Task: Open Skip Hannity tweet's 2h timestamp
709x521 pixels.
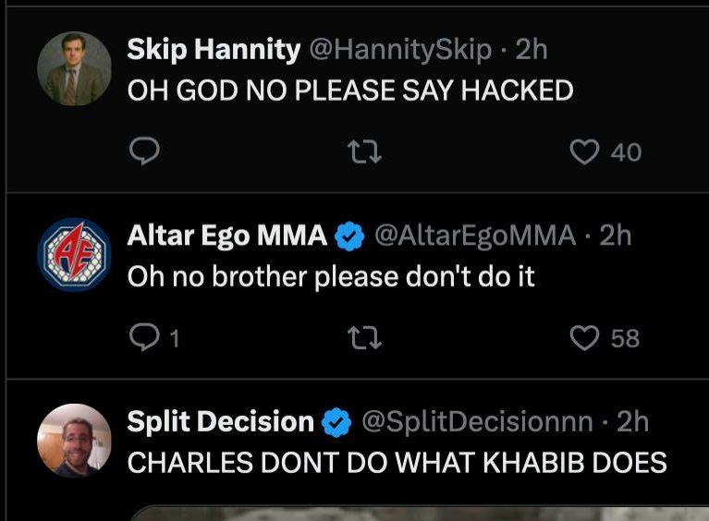Action: click(x=532, y=50)
